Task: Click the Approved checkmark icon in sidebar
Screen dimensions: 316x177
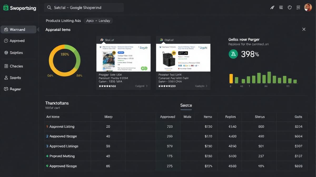Action: click(6, 41)
